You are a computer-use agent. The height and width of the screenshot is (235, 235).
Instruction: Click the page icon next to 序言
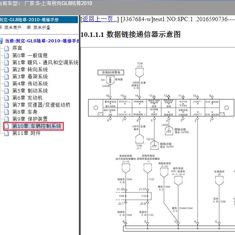click(6, 48)
